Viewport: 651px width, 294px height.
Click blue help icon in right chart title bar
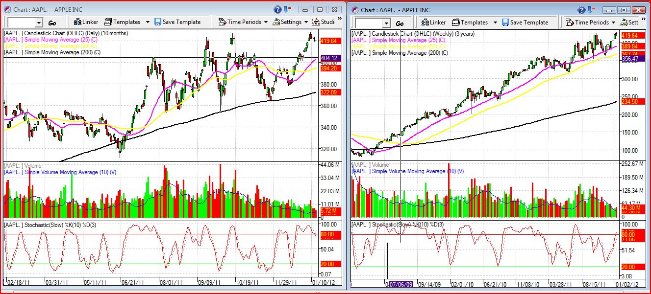[x=582, y=10]
